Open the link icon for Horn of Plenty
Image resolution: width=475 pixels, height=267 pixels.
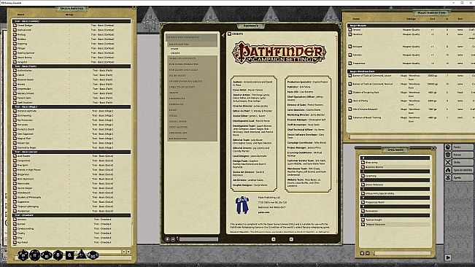click(350, 101)
